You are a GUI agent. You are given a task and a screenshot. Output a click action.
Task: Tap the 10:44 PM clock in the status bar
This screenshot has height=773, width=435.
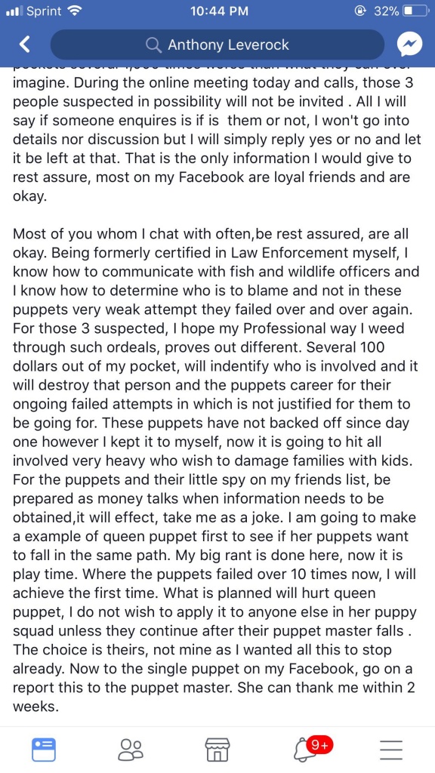tap(219, 11)
